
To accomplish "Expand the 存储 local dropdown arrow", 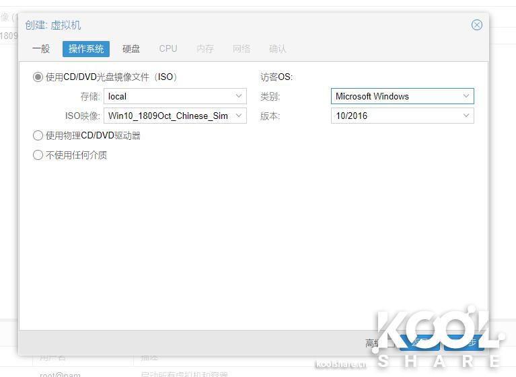I will click(x=239, y=96).
